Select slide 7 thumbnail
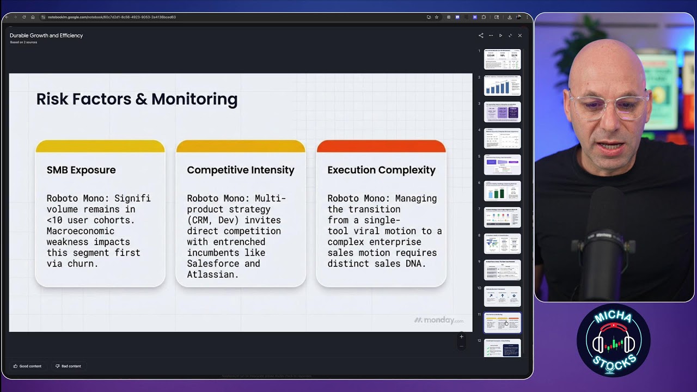 tap(503, 217)
